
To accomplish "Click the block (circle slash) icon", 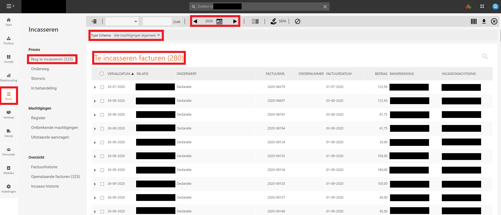I will pos(297,21).
